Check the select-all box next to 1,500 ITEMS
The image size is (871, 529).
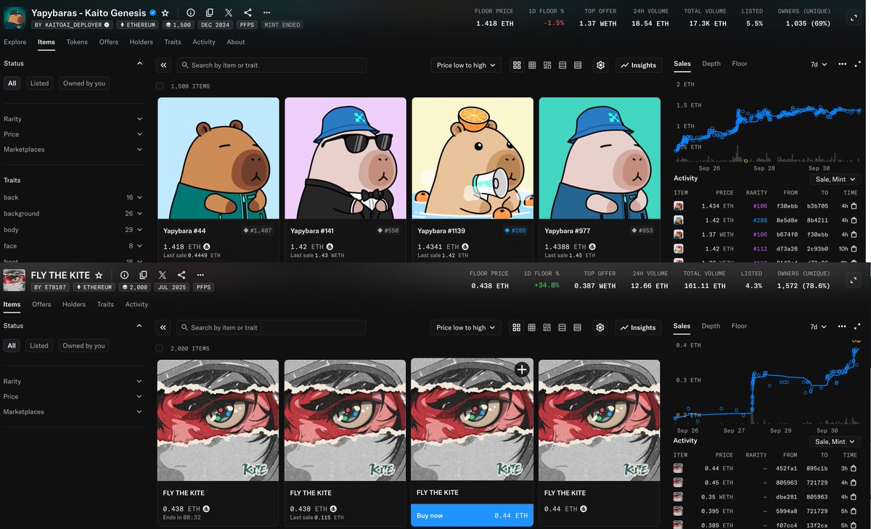(160, 86)
